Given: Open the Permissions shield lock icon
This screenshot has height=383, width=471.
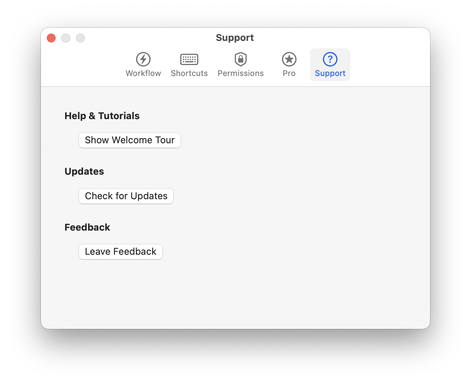Looking at the screenshot, I should 241,59.
